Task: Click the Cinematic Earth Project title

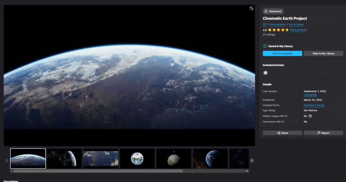Action: (x=285, y=18)
